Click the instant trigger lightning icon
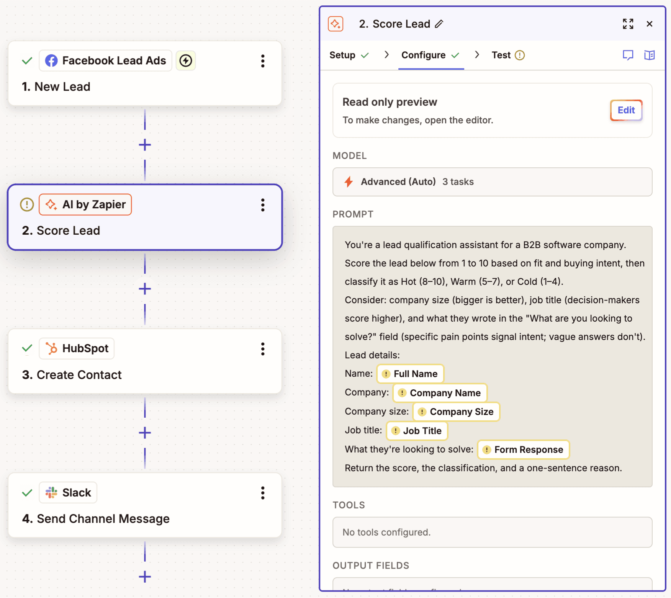671x598 pixels. [x=186, y=60]
